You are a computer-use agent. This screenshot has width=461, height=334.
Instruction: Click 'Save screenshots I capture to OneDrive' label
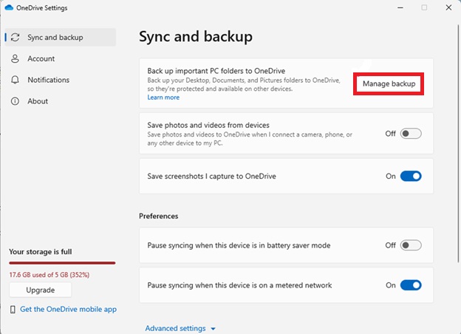tap(212, 176)
